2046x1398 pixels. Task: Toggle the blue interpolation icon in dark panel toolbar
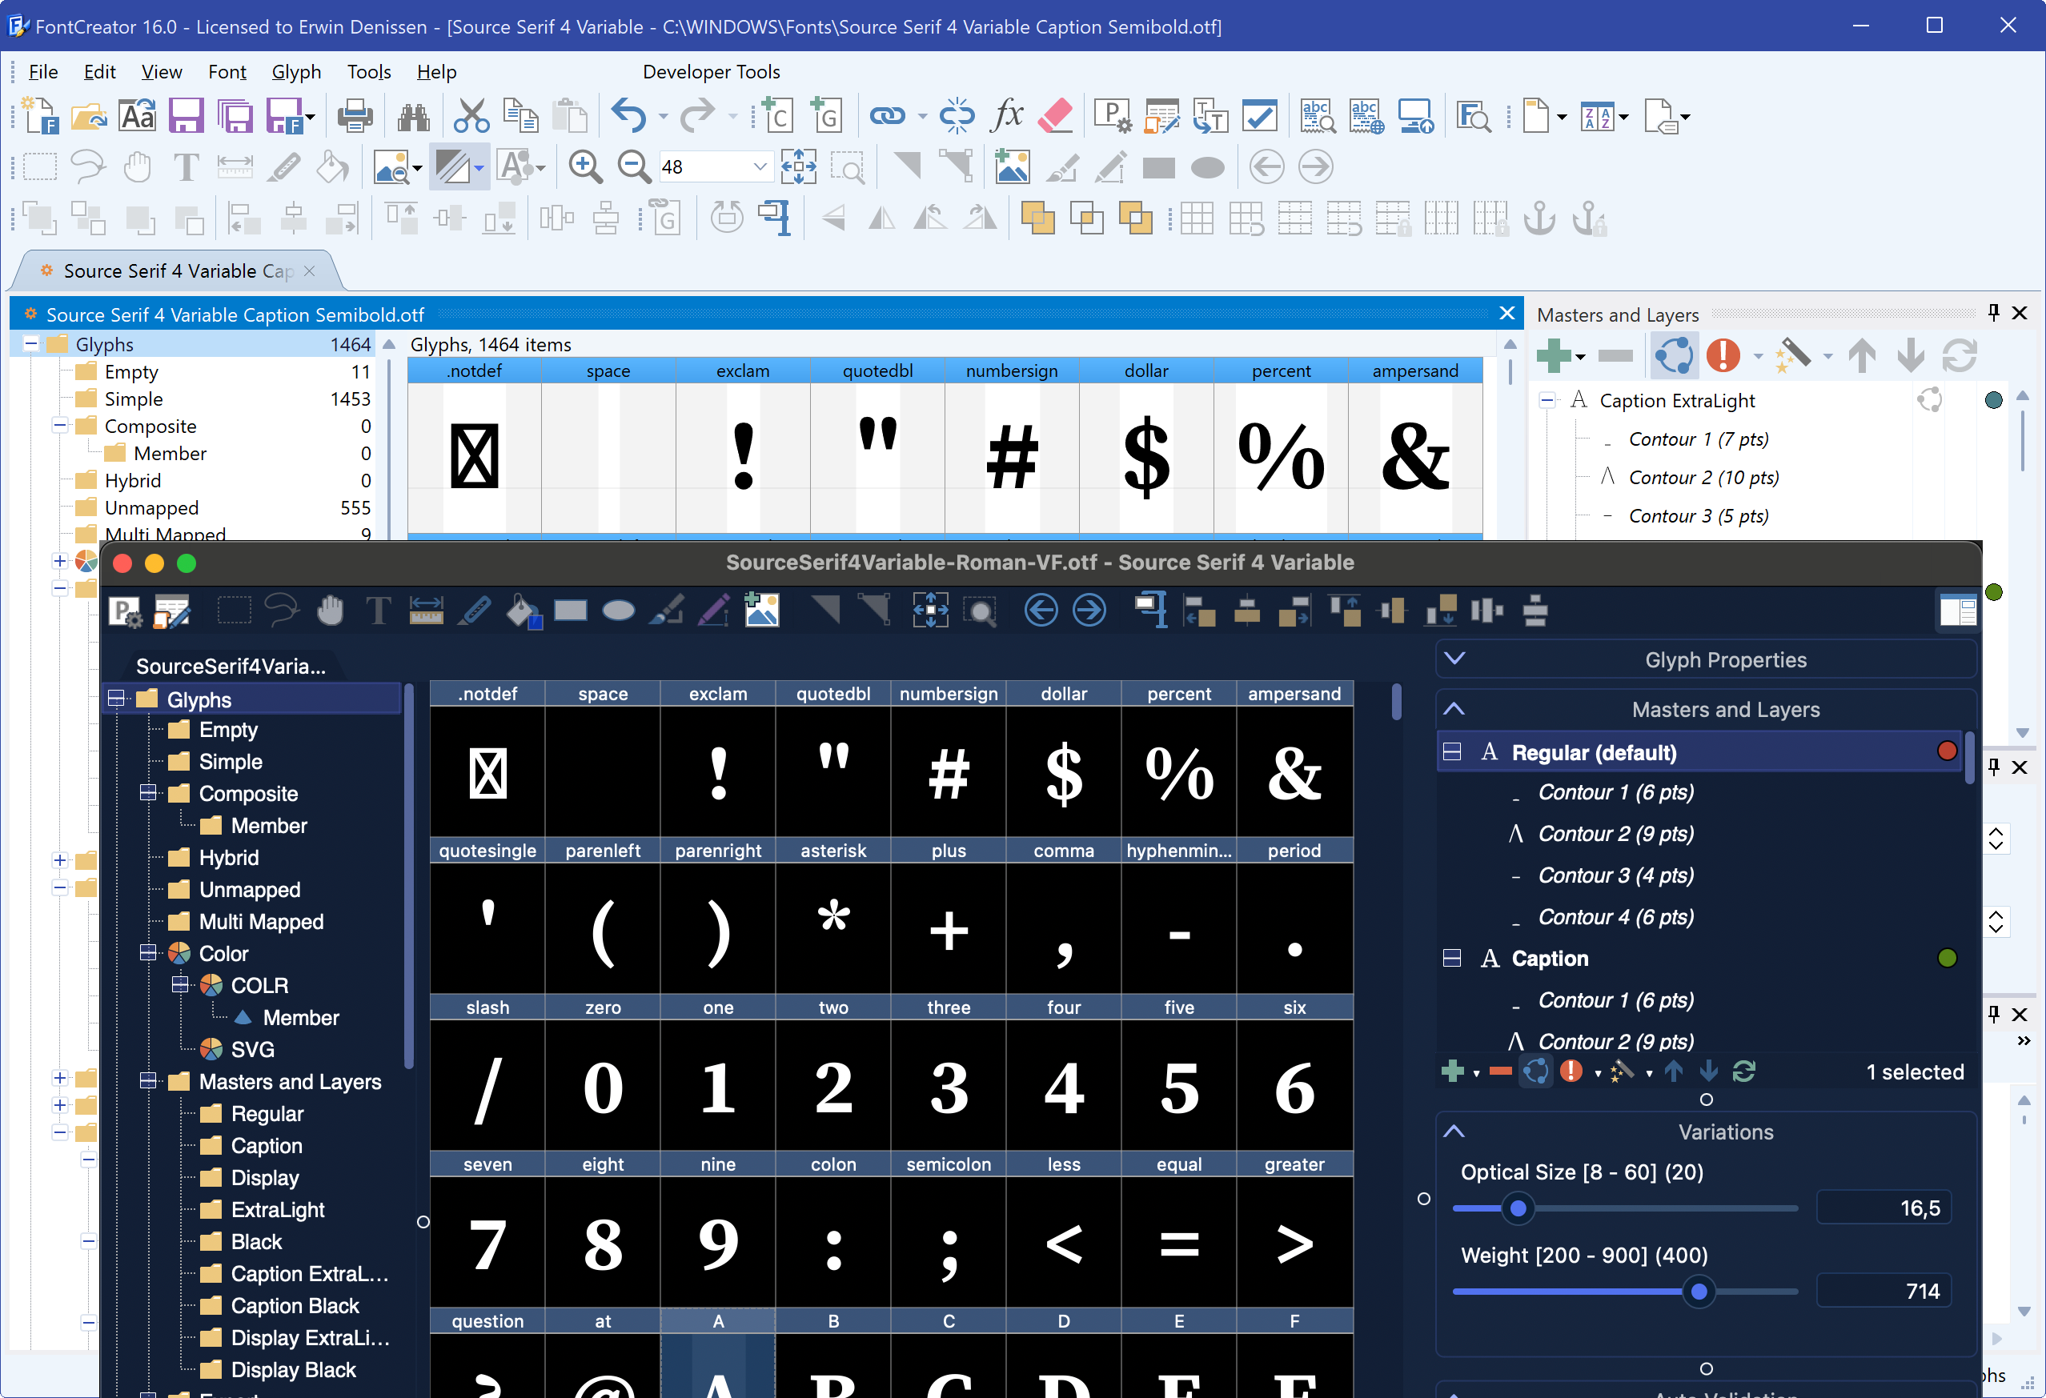tap(1536, 1072)
